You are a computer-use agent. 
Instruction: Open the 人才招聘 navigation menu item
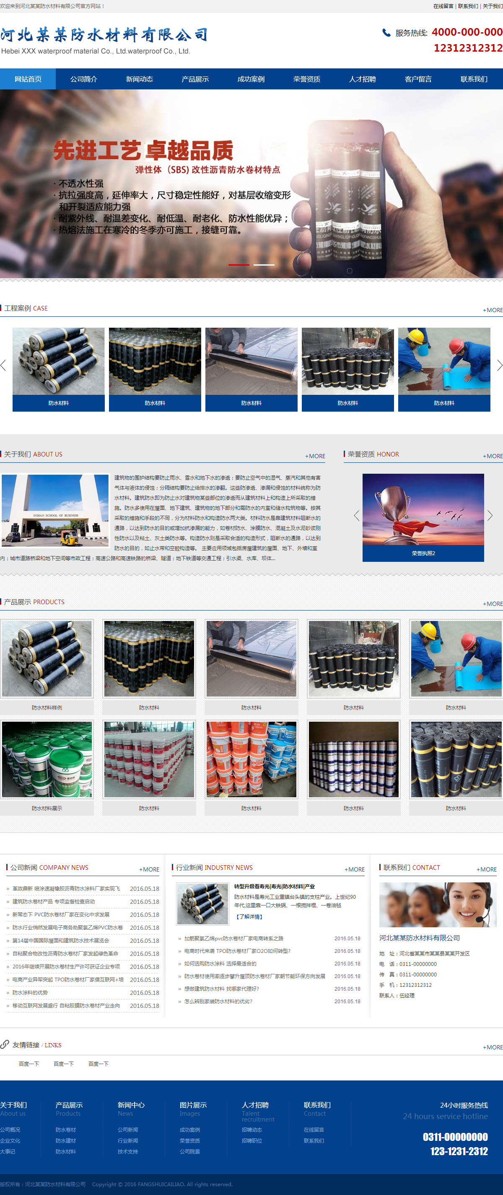pyautogui.click(x=362, y=79)
